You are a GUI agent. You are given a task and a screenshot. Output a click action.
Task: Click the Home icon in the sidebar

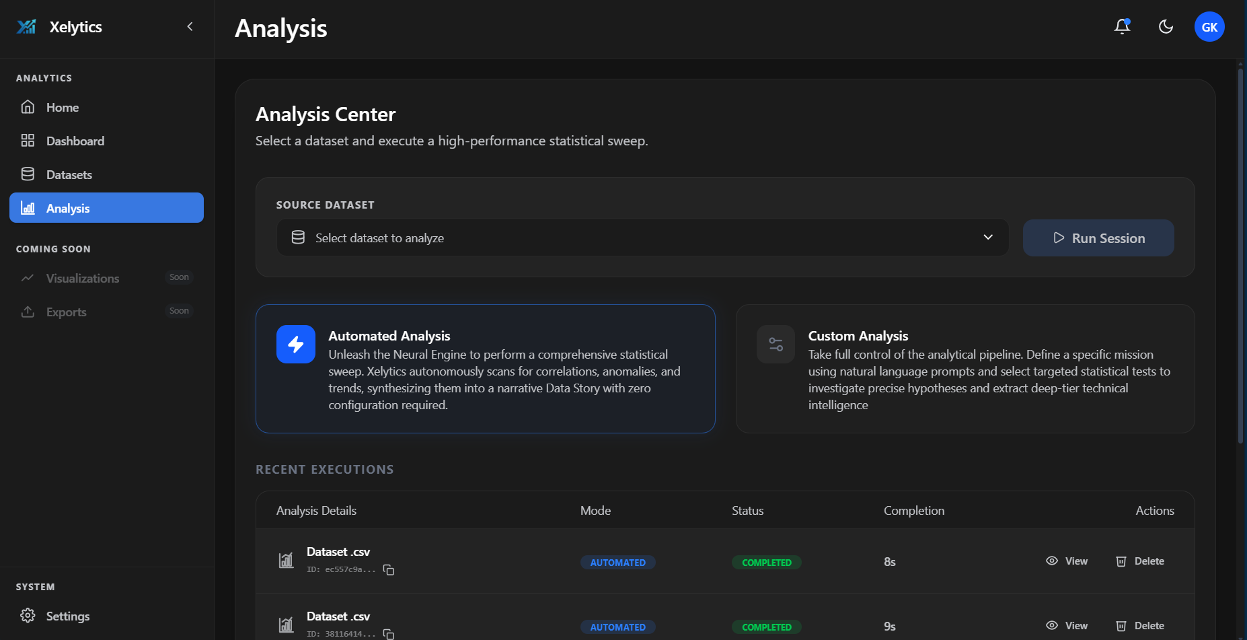coord(28,106)
